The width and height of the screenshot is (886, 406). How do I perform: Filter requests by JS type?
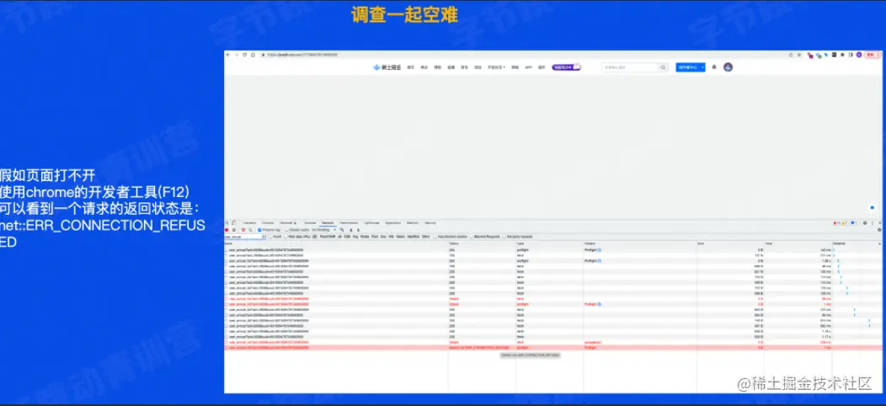coord(339,237)
